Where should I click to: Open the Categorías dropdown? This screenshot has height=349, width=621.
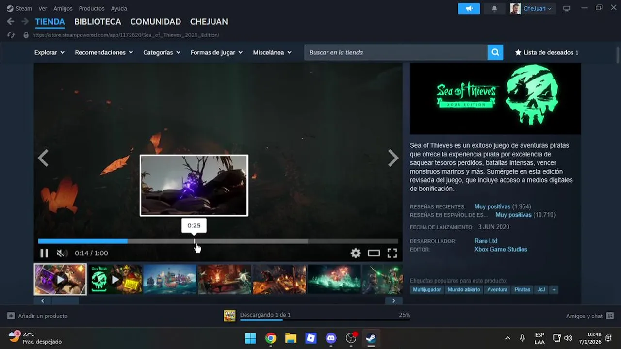click(162, 52)
